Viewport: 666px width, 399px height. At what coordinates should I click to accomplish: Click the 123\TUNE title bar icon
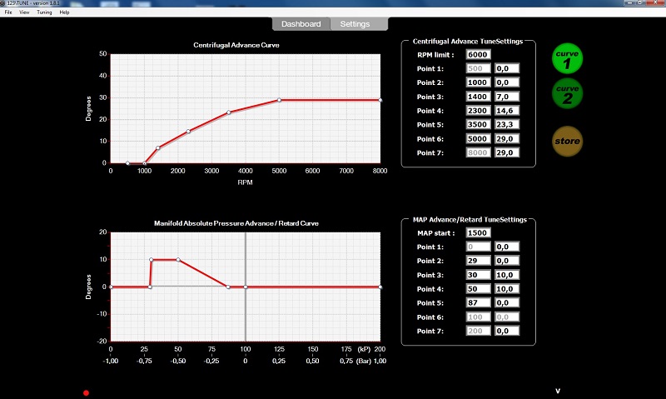click(x=5, y=4)
